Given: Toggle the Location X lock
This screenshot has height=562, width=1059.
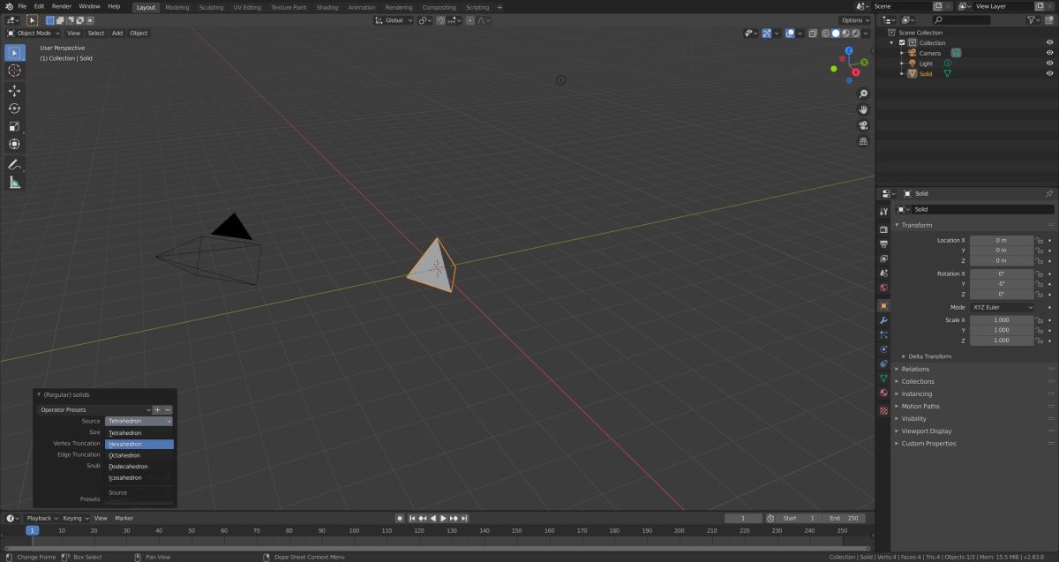Looking at the screenshot, I should [x=1040, y=240].
